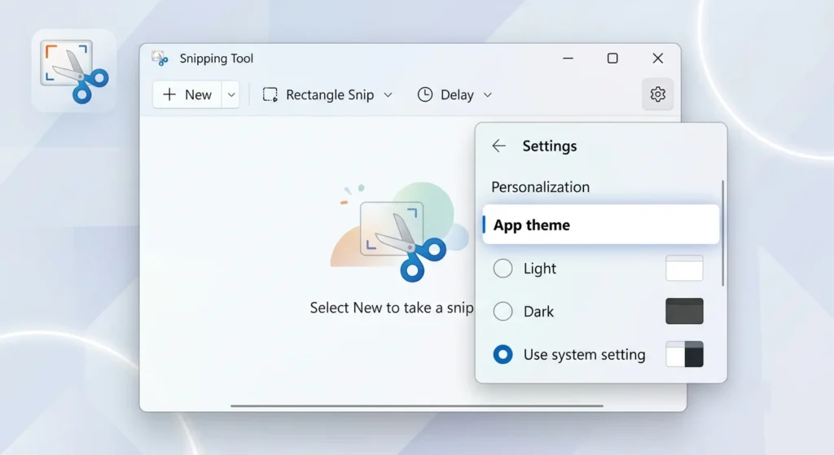
Task: Click the horizontal scrollbar at window bottom
Action: (416, 405)
